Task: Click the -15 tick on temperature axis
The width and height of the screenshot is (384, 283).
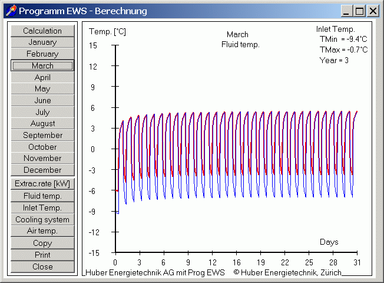Action: tap(94, 253)
